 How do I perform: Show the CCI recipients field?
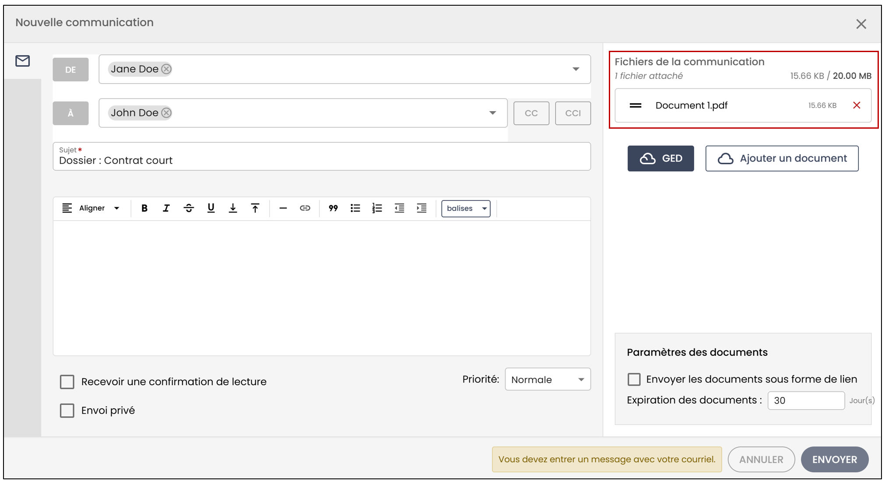coord(573,113)
